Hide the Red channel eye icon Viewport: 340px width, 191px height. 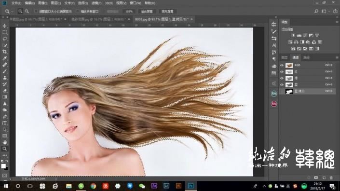[282, 72]
